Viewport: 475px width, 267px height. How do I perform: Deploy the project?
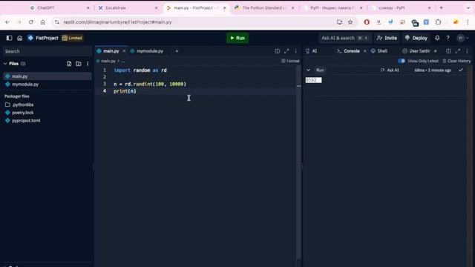tap(416, 38)
